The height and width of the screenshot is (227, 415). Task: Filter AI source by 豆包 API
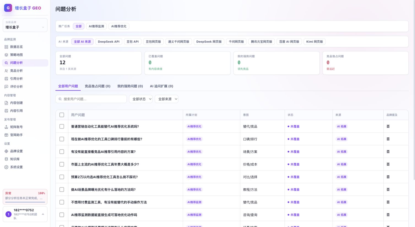point(133,42)
